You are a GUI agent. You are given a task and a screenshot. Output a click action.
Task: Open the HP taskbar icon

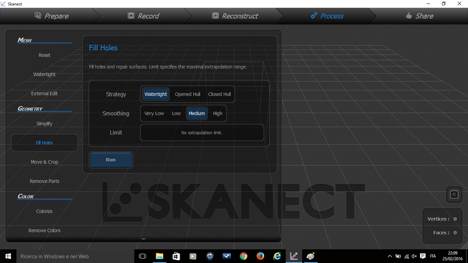coord(210,256)
